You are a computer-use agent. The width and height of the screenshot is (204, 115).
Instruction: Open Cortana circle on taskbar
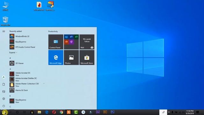click(17, 112)
